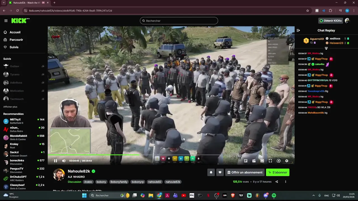Open Discord from the taskbar
Image resolution: width=358 pixels, height=201 pixels.
(266, 195)
